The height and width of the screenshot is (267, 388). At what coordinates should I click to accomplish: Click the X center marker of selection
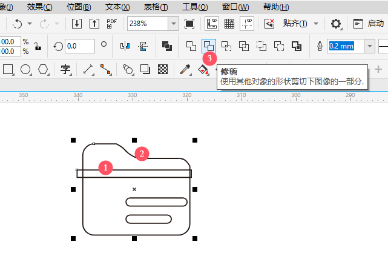tap(134, 189)
